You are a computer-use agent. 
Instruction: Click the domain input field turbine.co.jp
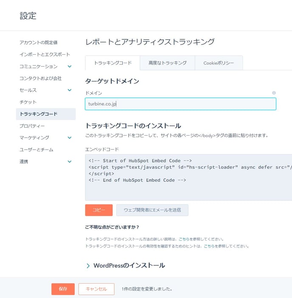pos(180,104)
